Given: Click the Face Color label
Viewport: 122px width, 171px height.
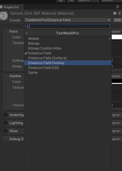Looking at the screenshot, I should point(17,37).
